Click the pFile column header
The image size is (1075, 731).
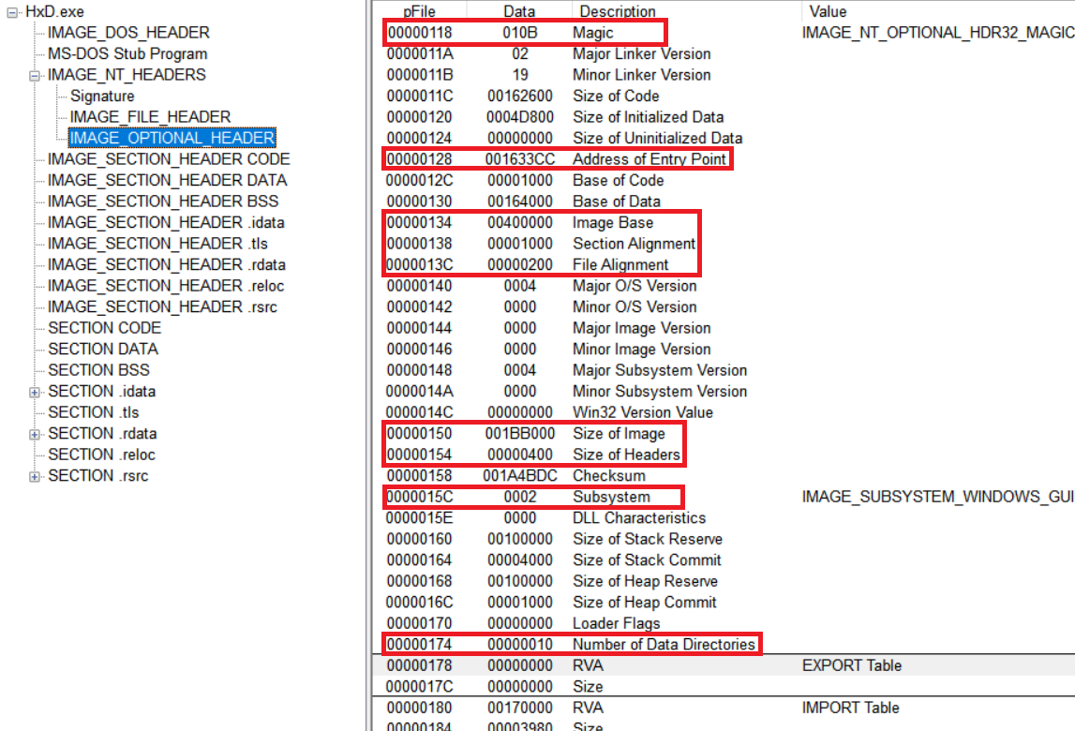(420, 11)
